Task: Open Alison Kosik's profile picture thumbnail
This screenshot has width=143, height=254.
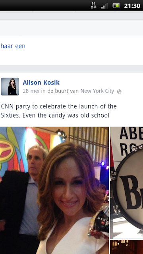Action: pyautogui.click(x=10, y=87)
